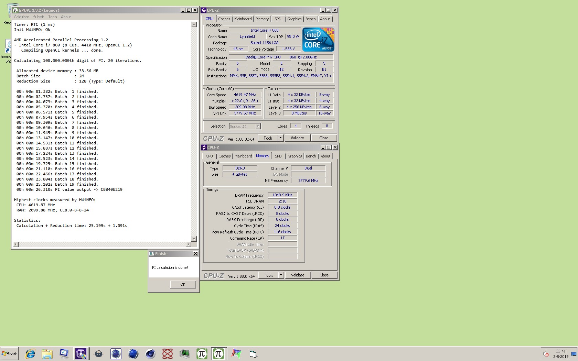Click the GPUPI Pi title bar icon
The width and height of the screenshot is (578, 361).
pos(15,10)
